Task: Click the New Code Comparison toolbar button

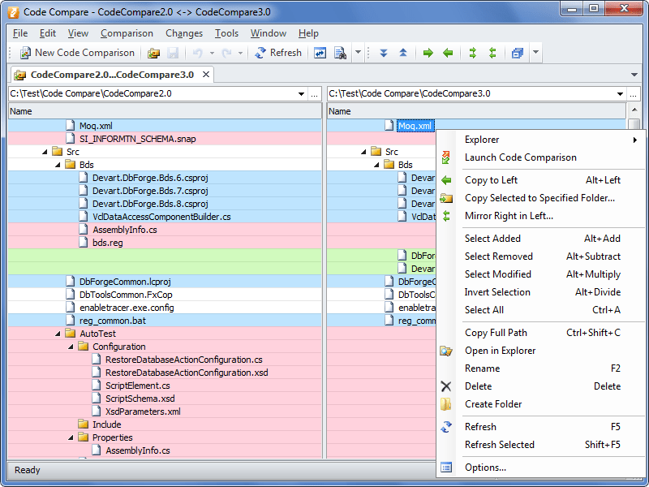Action: 77,53
